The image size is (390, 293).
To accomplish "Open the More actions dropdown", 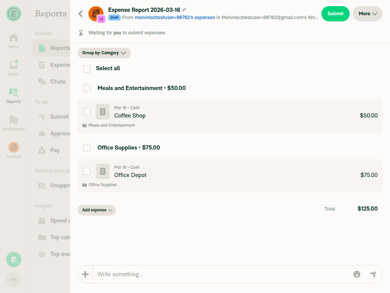I will click(367, 13).
